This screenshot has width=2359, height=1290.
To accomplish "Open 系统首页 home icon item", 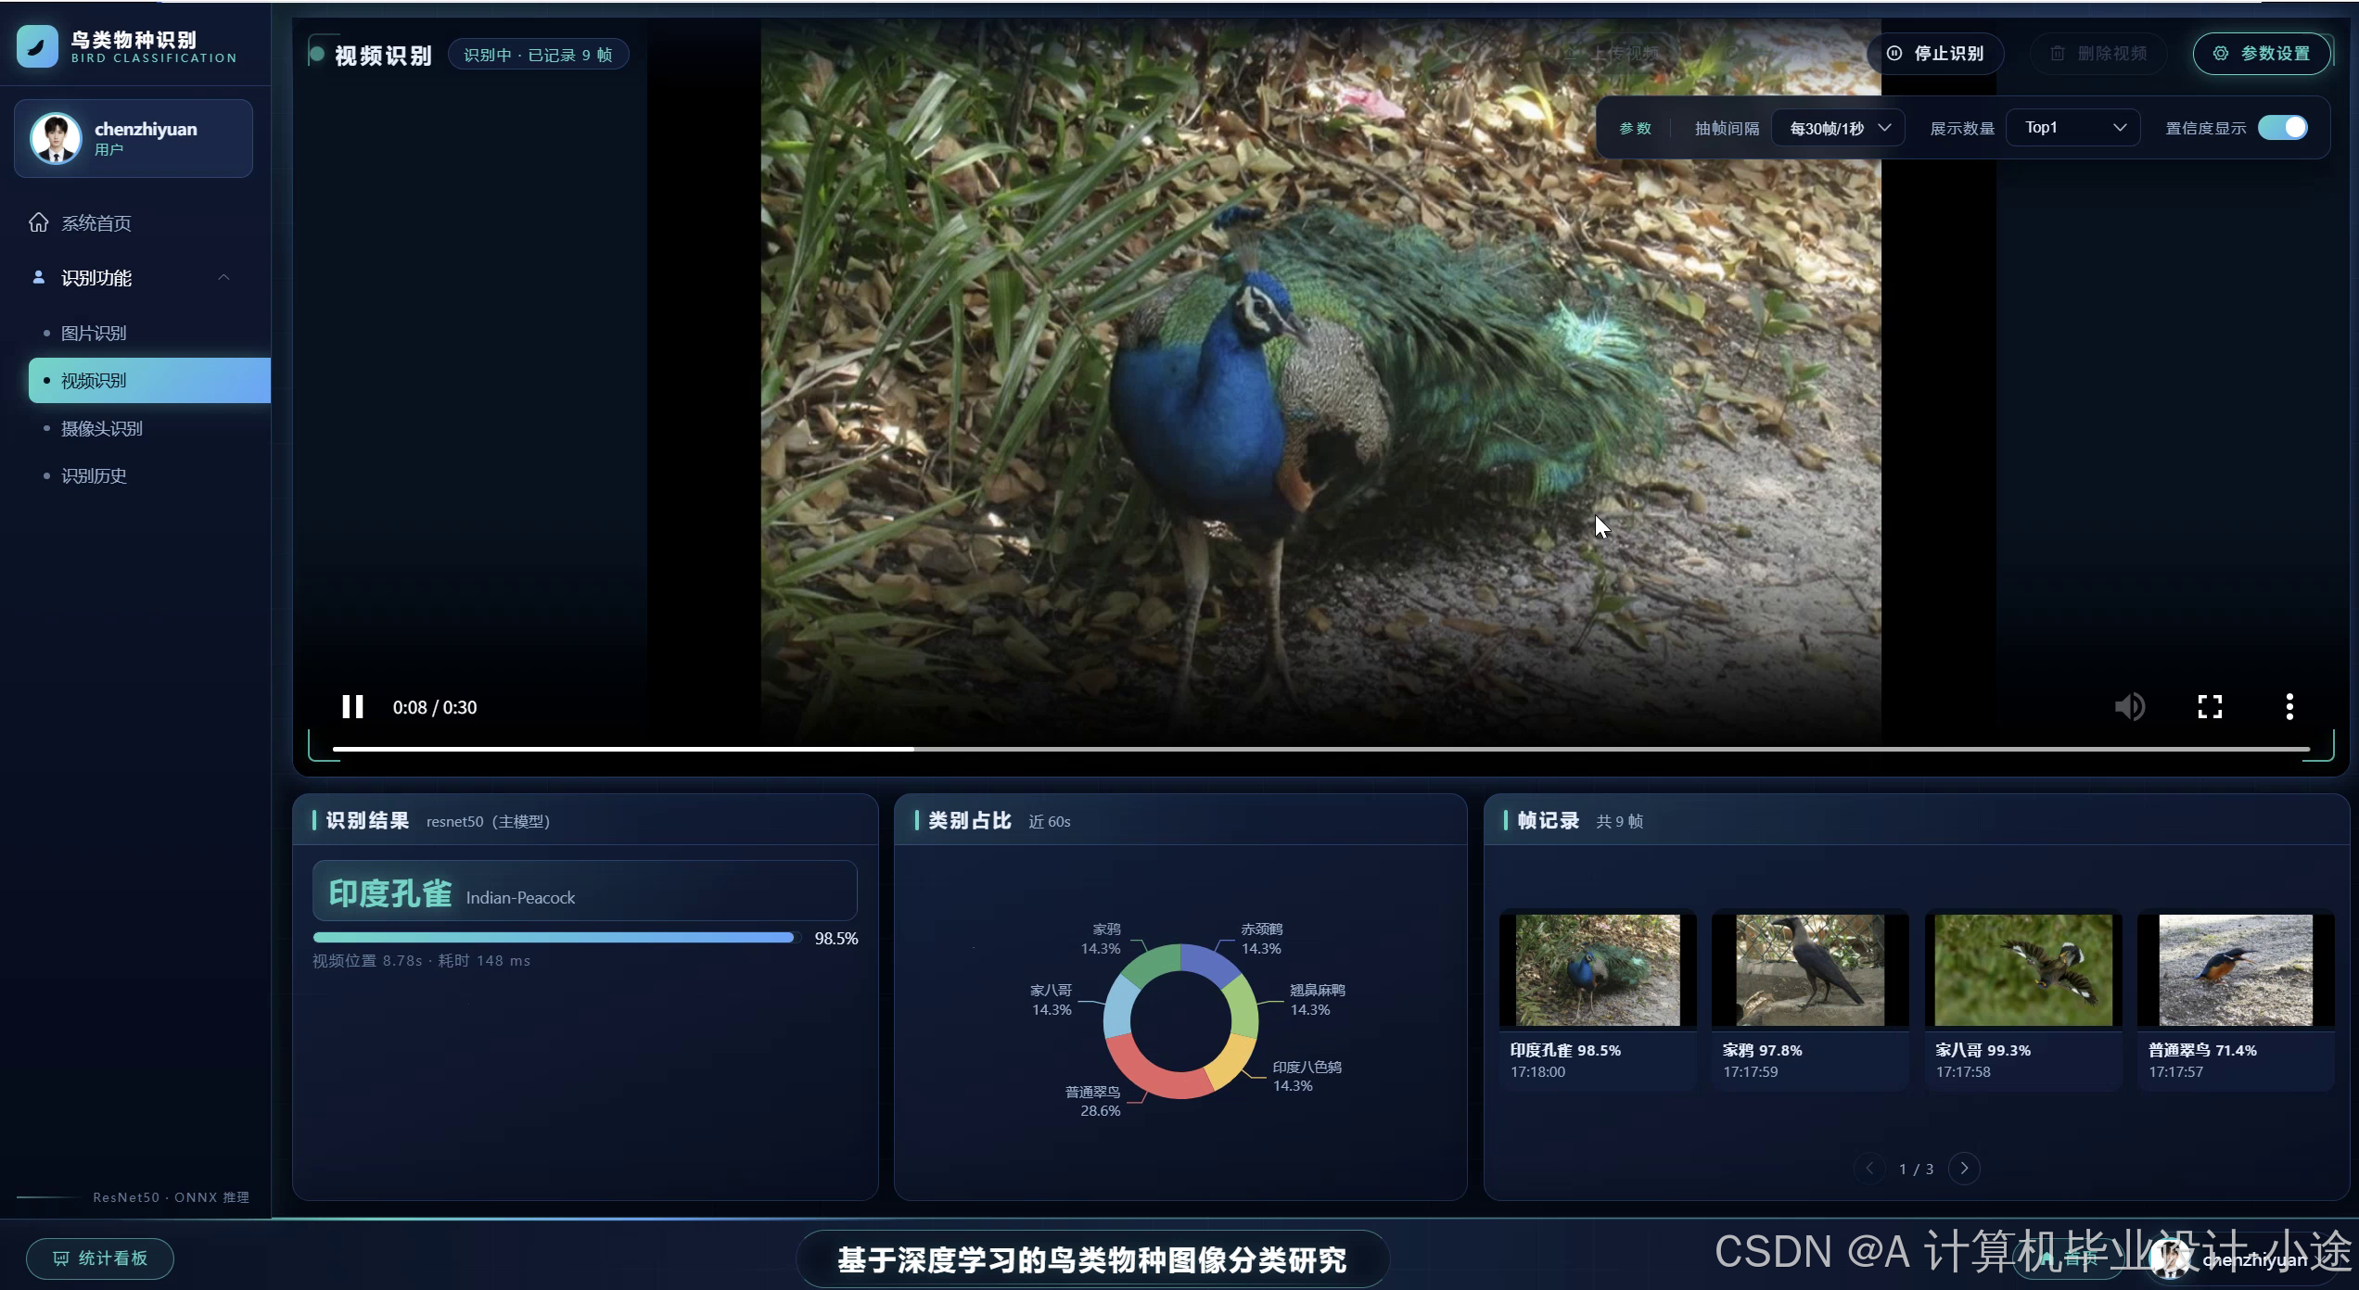I will pos(38,222).
